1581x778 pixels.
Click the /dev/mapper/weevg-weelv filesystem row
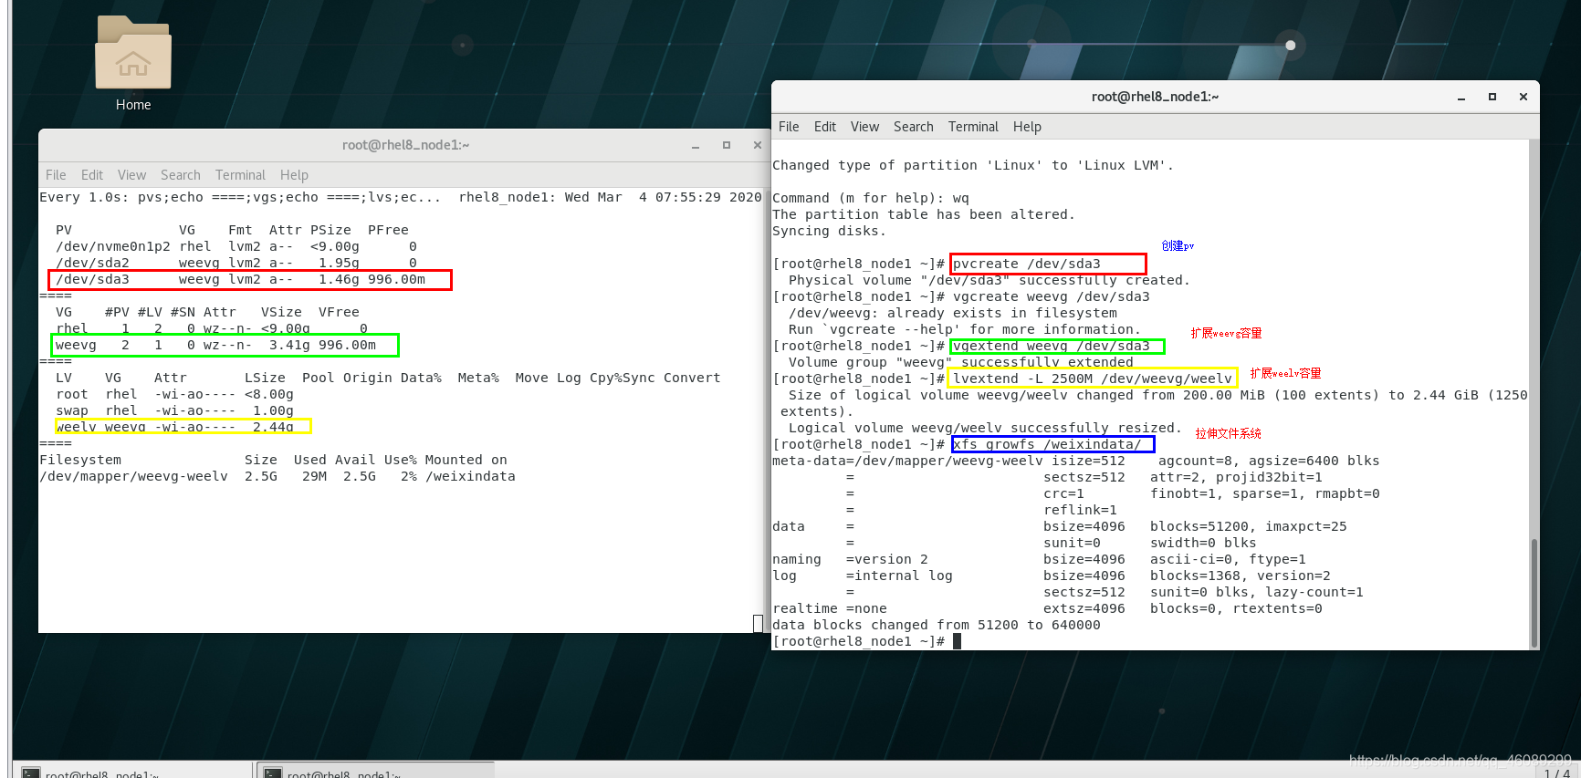tap(277, 477)
